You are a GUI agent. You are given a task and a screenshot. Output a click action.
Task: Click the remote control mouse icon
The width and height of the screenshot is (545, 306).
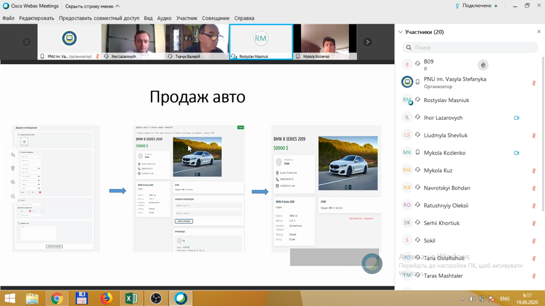click(13, 168)
